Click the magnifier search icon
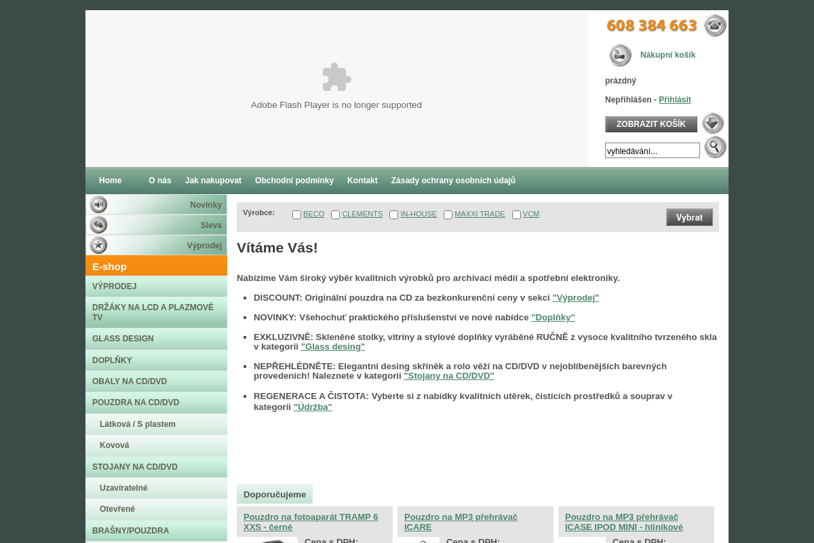 coord(715,147)
